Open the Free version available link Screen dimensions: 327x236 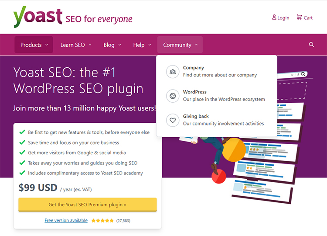click(66, 221)
